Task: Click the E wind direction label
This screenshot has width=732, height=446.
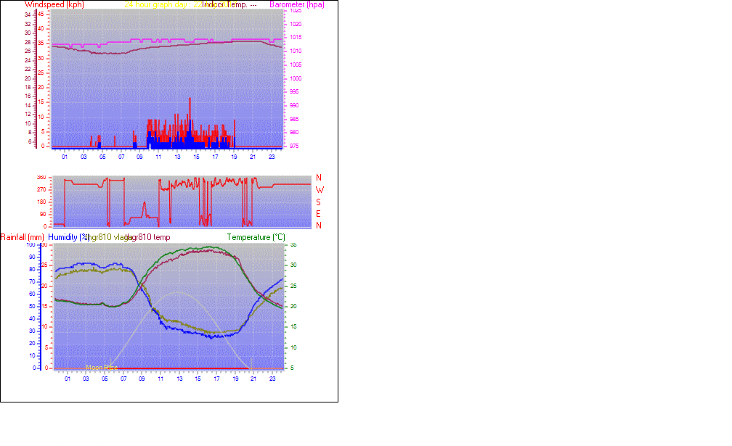Action: click(319, 214)
